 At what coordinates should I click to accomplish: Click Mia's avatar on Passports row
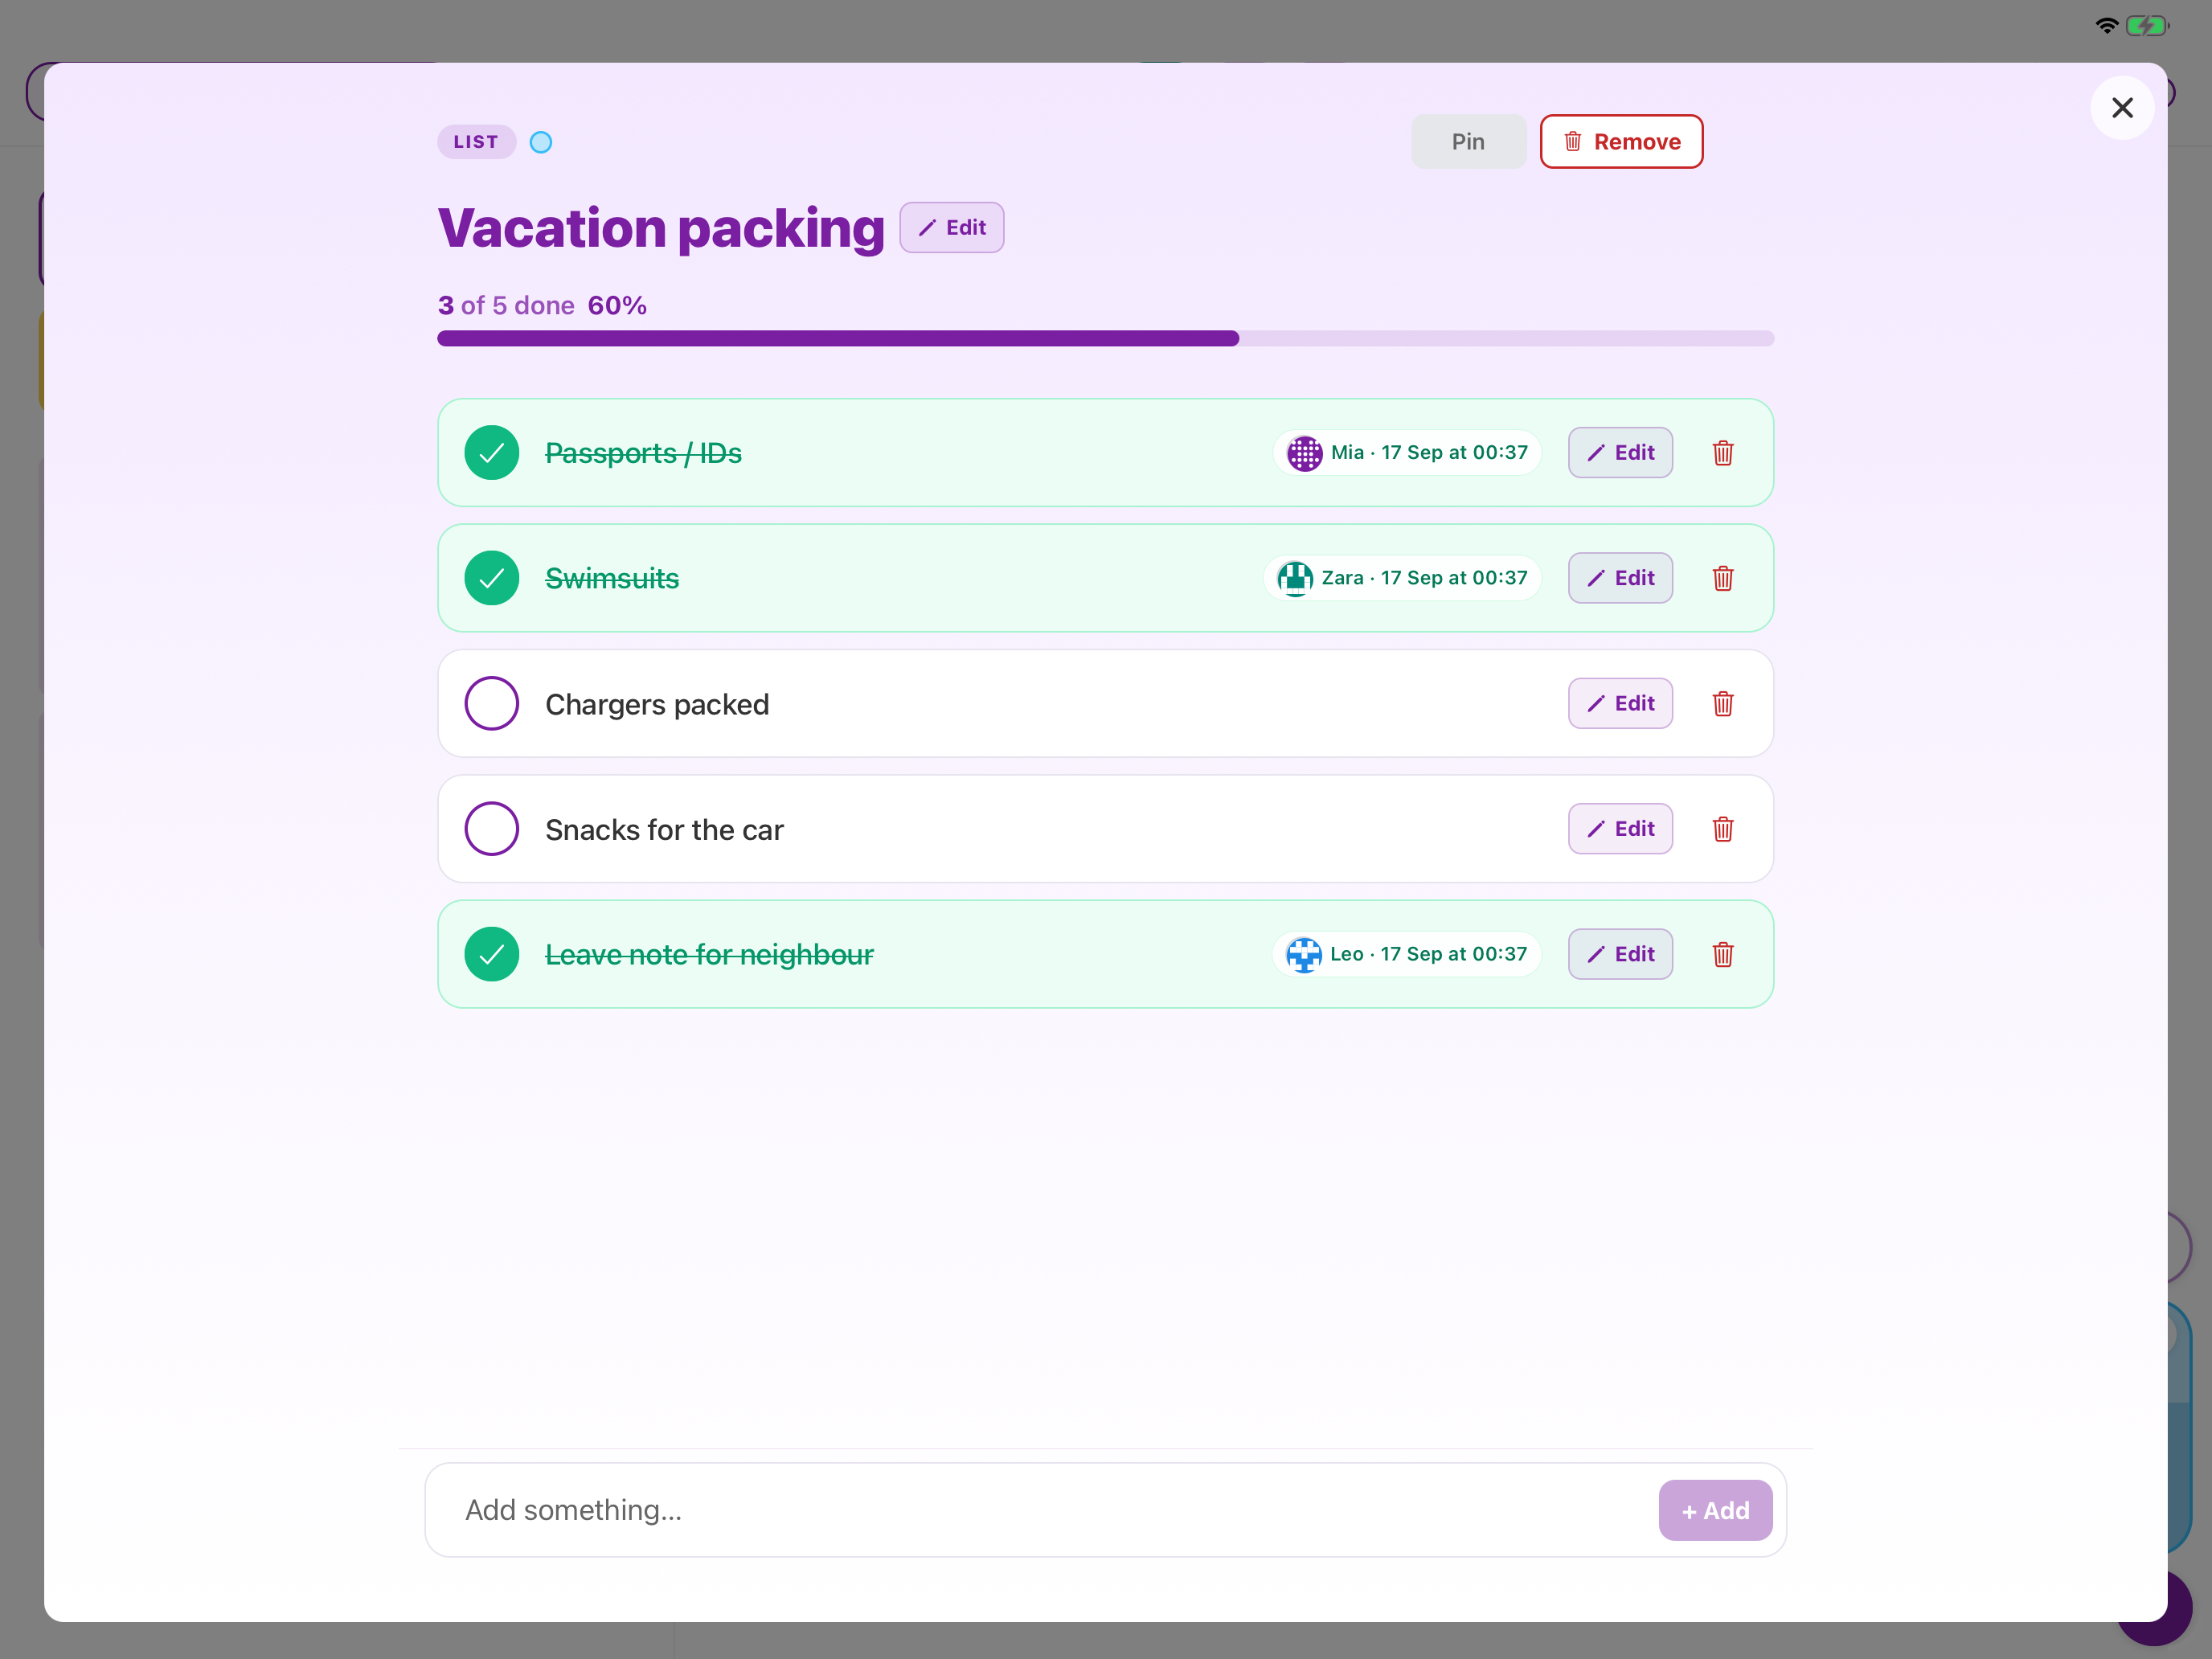pos(1304,453)
